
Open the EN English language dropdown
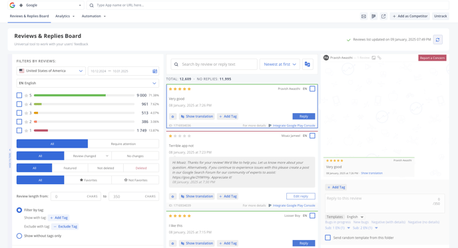(88, 83)
